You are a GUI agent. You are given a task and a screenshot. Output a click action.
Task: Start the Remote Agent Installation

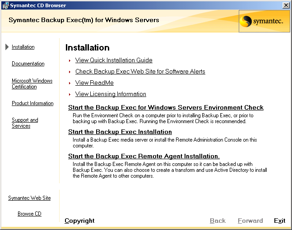144,156
